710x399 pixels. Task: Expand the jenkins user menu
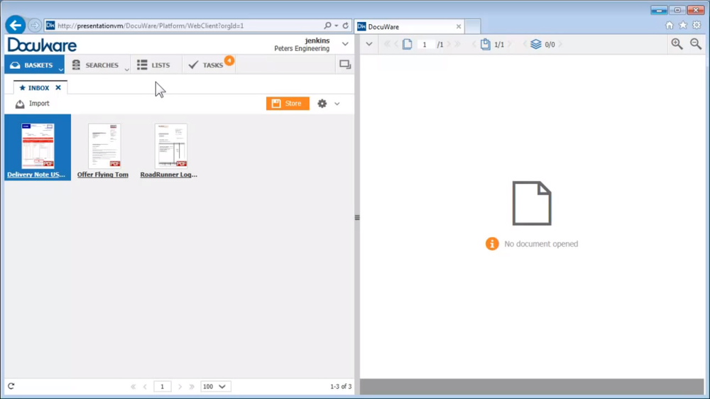(345, 45)
